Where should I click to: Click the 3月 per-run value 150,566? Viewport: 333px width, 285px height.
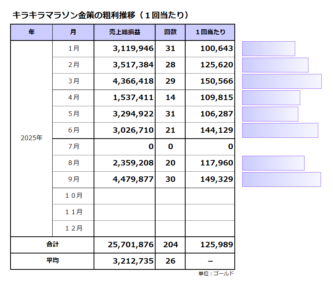coord(217,81)
